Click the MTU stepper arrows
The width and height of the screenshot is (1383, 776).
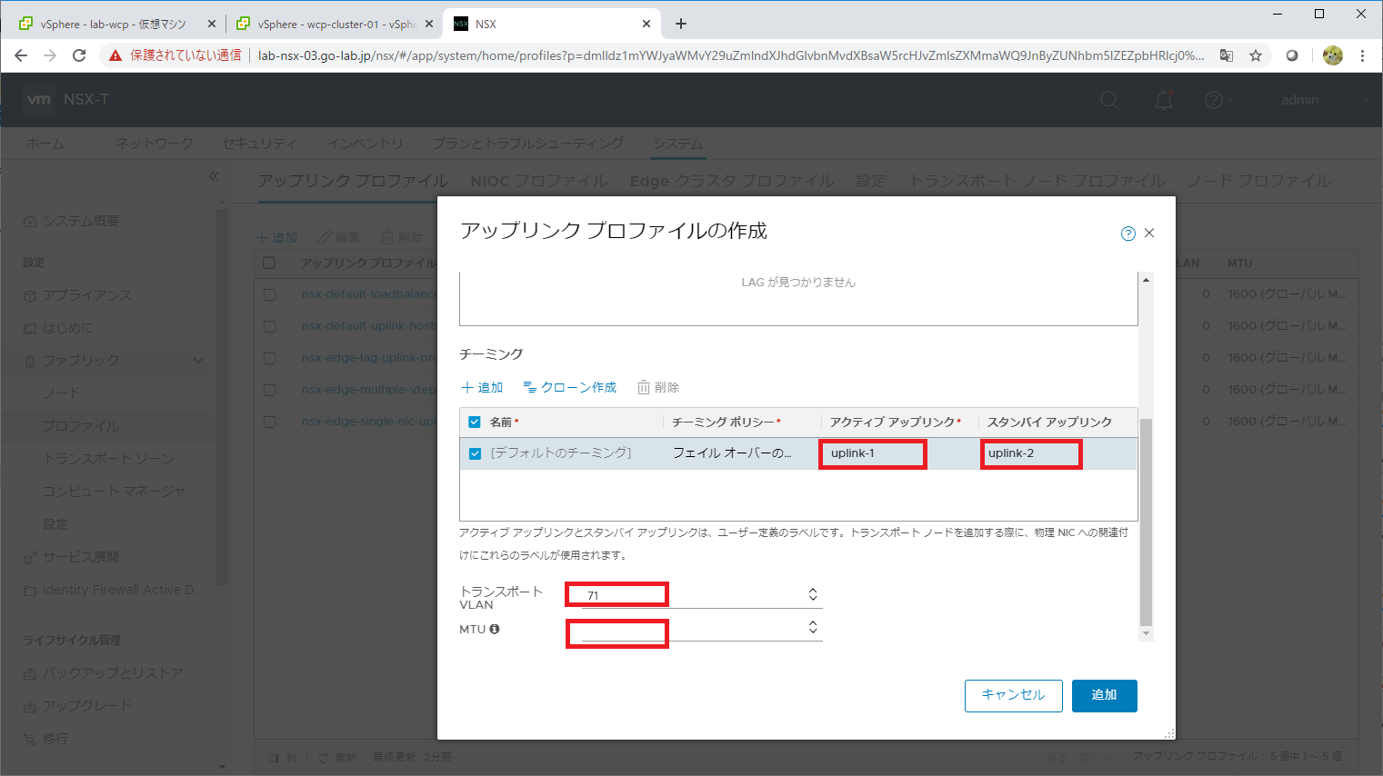coord(813,627)
